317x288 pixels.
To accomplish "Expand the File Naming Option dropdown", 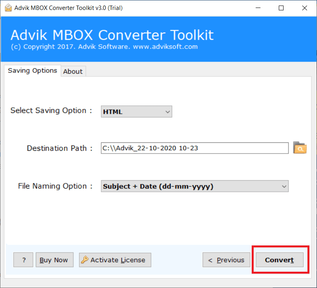I will (195, 186).
